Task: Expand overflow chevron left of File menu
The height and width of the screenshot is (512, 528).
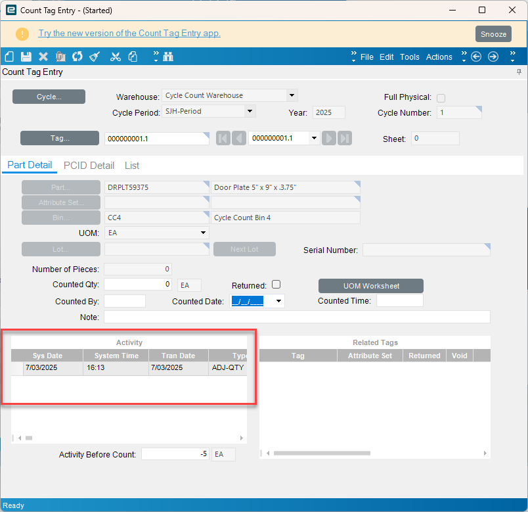Action: pos(353,57)
